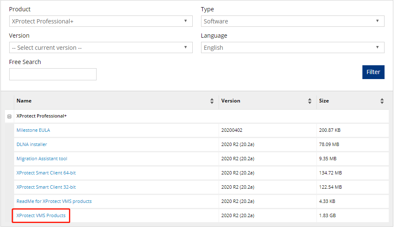Sort table by the Name column arrows

(x=212, y=101)
